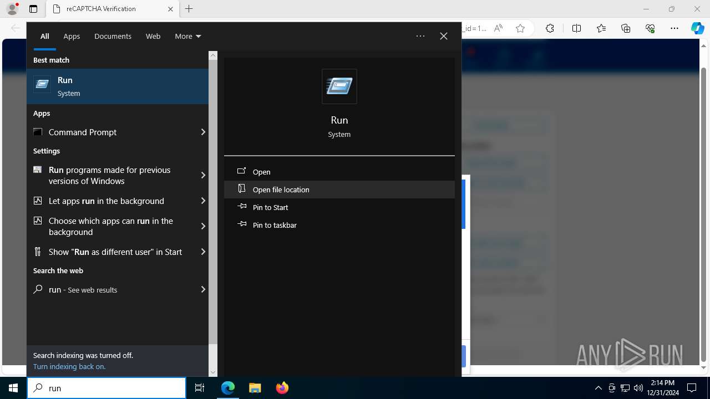Viewport: 710px width, 399px height.
Task: Show hidden system tray icons
Action: [x=598, y=388]
